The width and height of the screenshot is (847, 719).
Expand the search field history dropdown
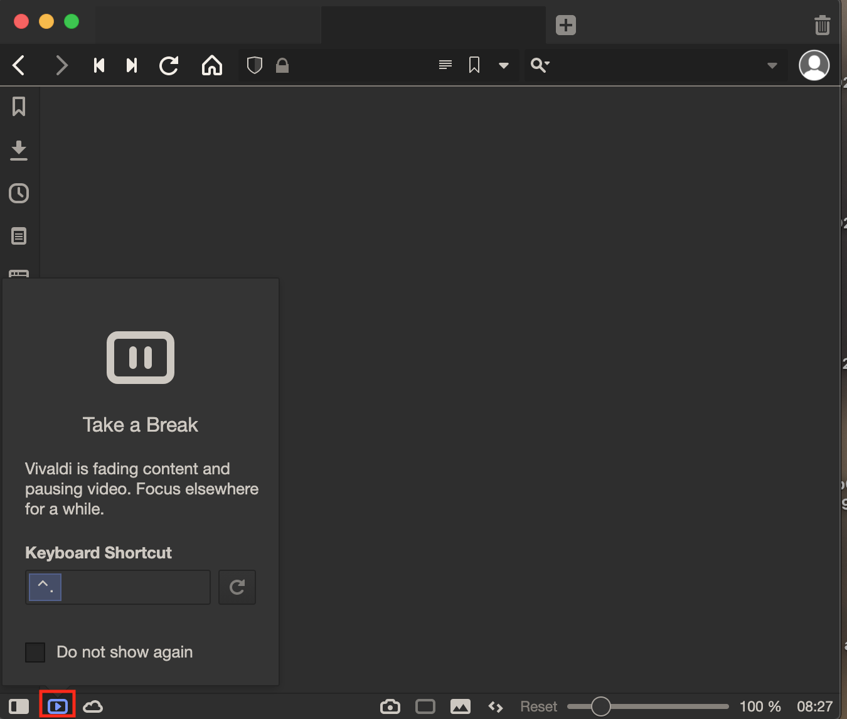tap(772, 65)
